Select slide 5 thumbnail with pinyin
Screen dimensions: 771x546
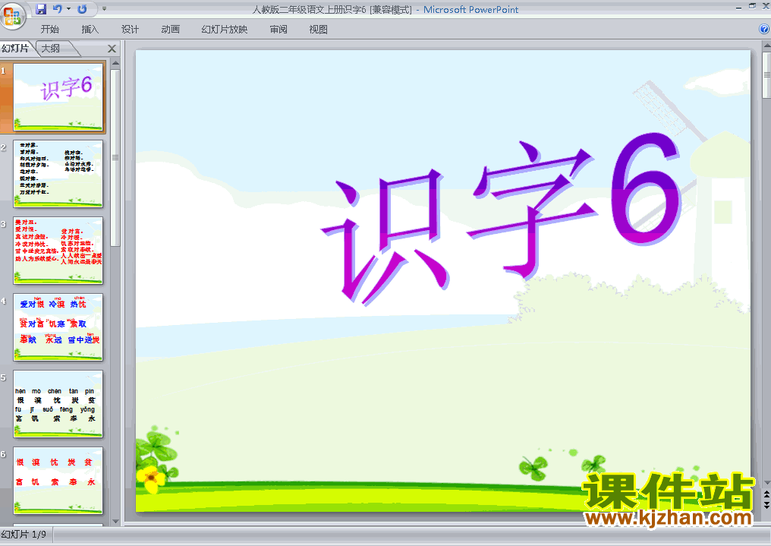pyautogui.click(x=58, y=404)
